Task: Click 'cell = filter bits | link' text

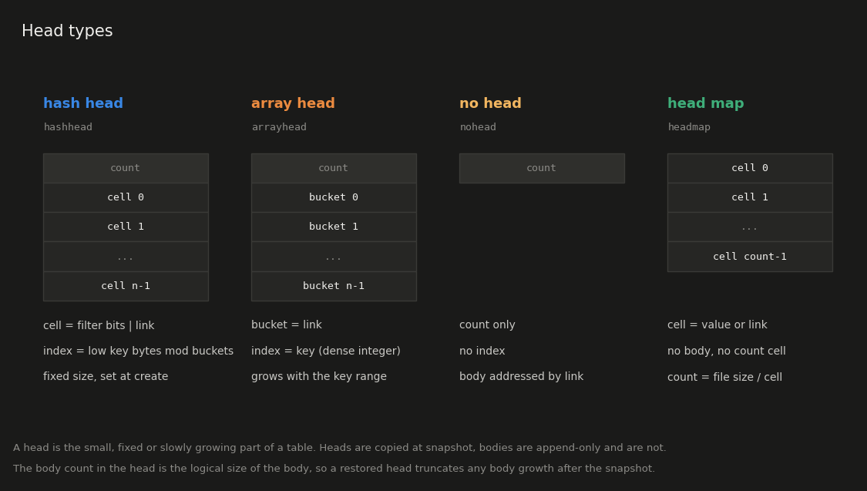Action: coord(99,326)
